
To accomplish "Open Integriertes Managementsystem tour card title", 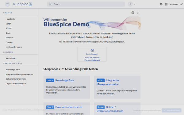I will [108, 82].
